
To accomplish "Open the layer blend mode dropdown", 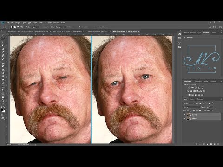I will pyautogui.click(x=191, y=107).
